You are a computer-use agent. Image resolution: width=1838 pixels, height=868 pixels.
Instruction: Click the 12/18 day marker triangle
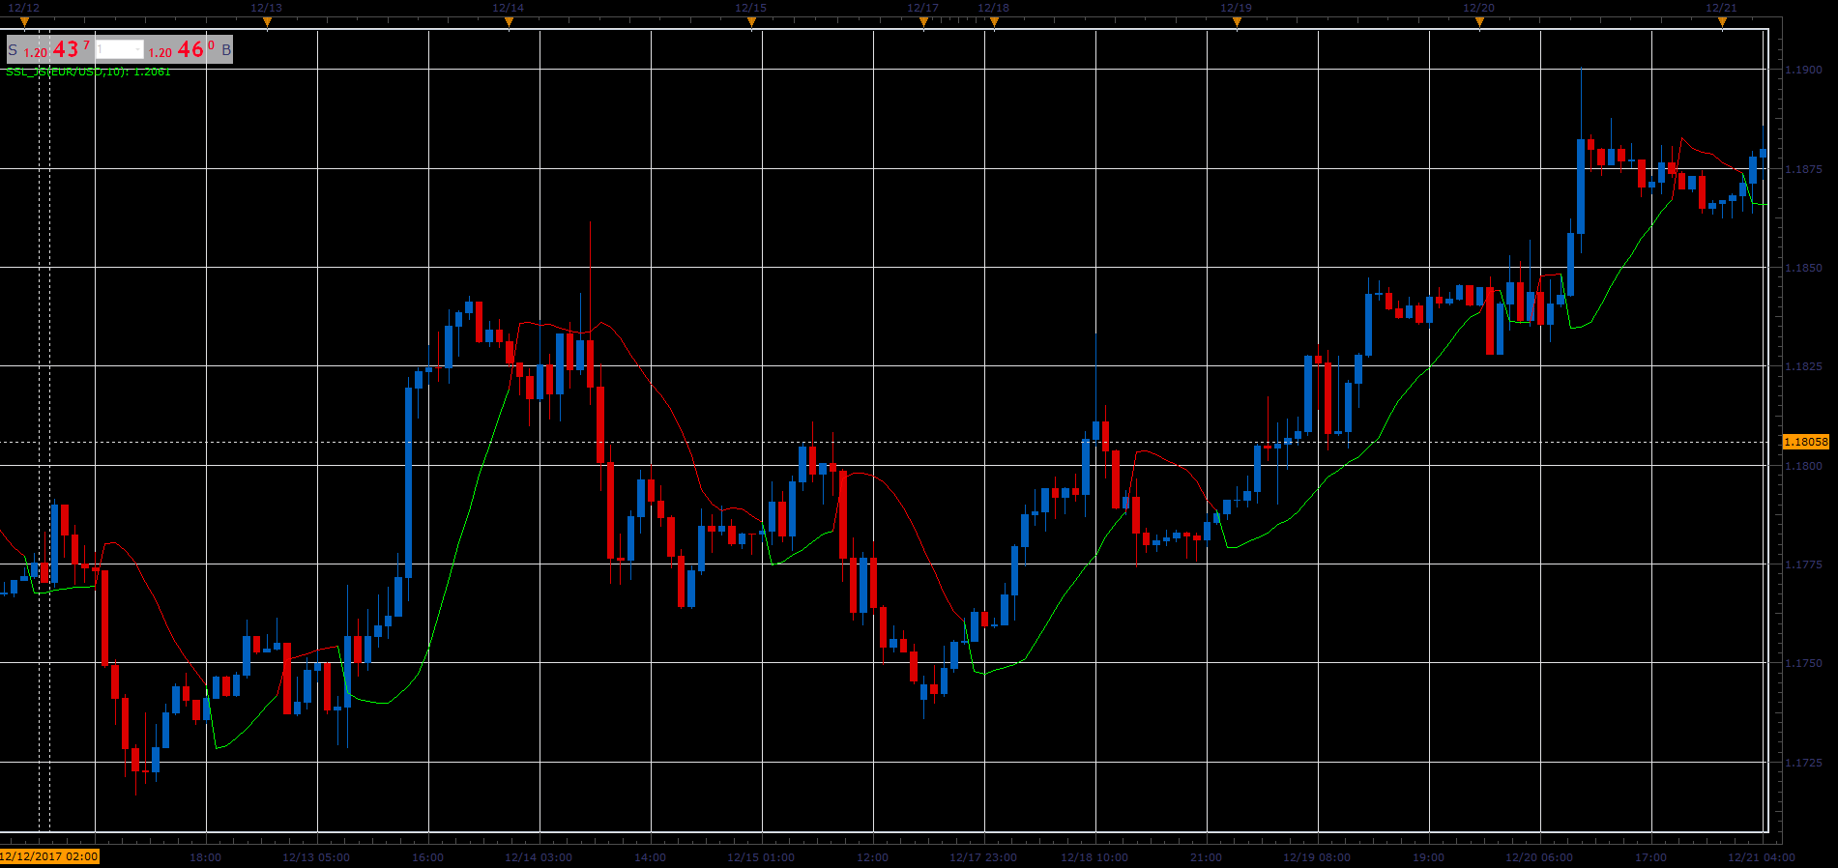tap(994, 22)
